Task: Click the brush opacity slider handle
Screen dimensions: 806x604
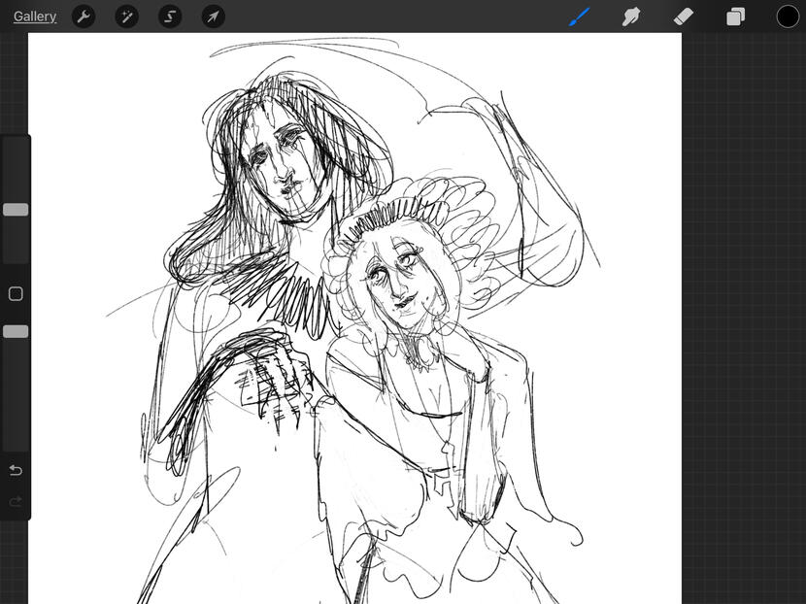Action: point(16,331)
